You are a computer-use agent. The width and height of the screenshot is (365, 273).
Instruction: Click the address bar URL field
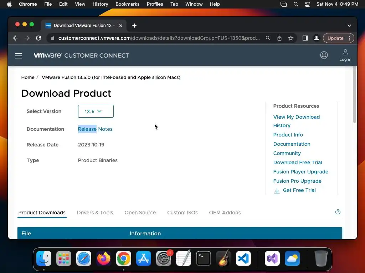tap(159, 38)
